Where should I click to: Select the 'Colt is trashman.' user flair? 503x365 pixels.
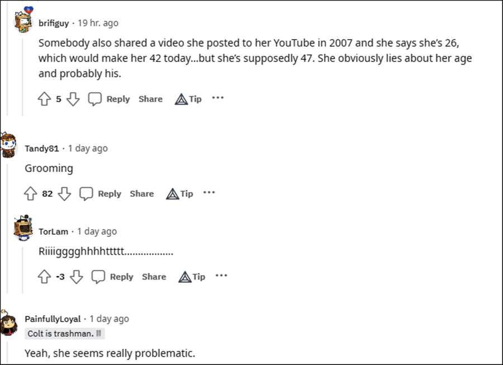pyautogui.click(x=64, y=333)
